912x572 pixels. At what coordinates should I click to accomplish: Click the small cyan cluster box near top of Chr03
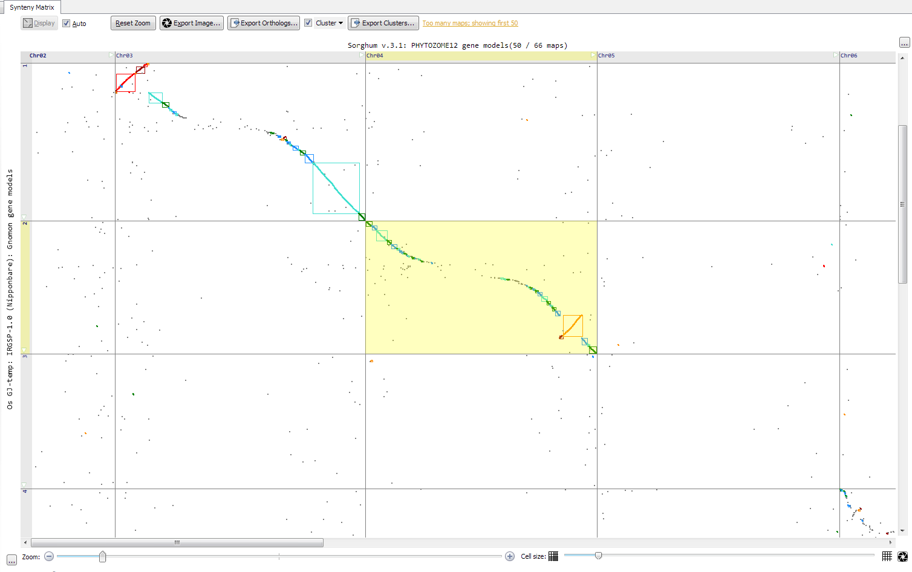tap(155, 98)
